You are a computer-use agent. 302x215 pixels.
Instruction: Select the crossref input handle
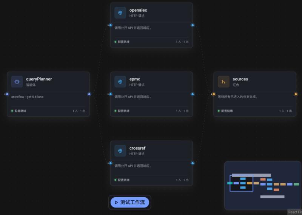tap(110, 163)
